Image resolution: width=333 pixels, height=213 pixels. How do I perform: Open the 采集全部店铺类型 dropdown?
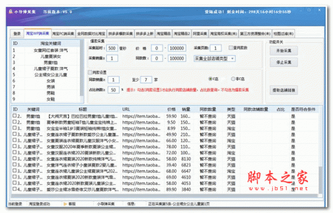click(214, 59)
